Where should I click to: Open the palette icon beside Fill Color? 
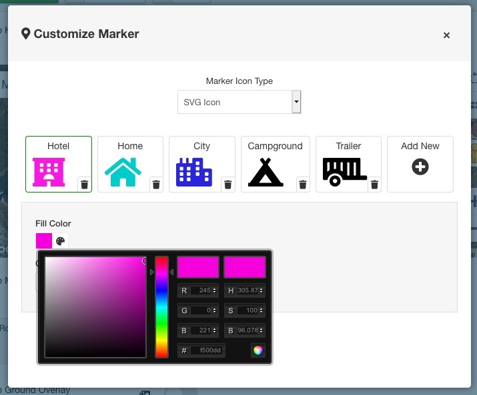pos(61,241)
